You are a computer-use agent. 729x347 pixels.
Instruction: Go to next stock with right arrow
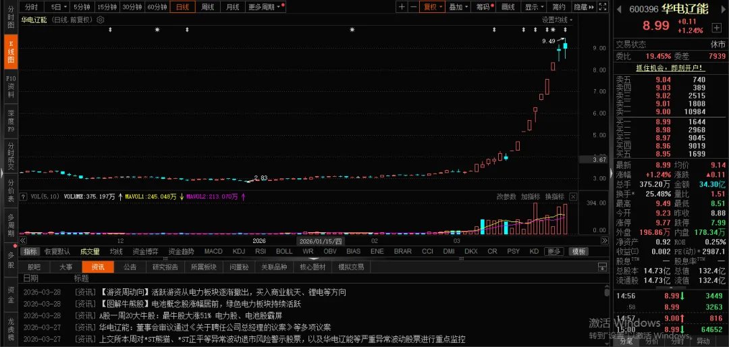(x=724, y=9)
